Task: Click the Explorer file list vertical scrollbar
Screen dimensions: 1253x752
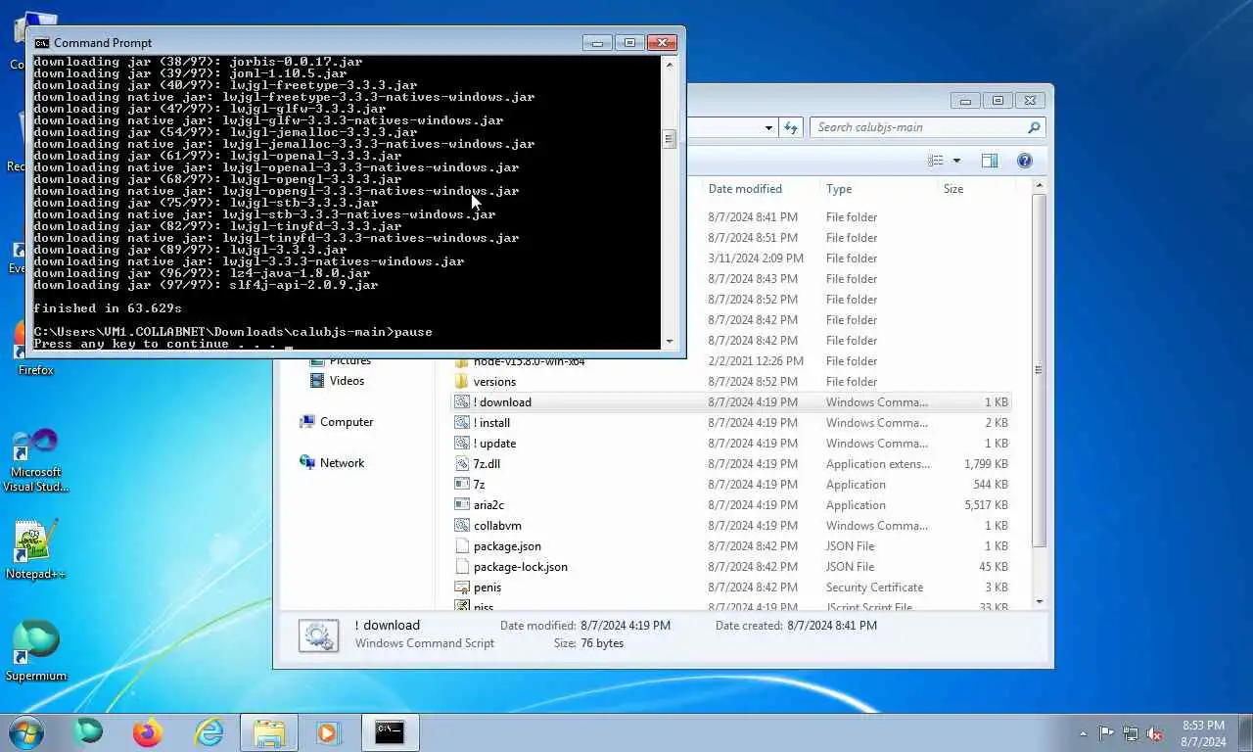Action: click(1039, 369)
